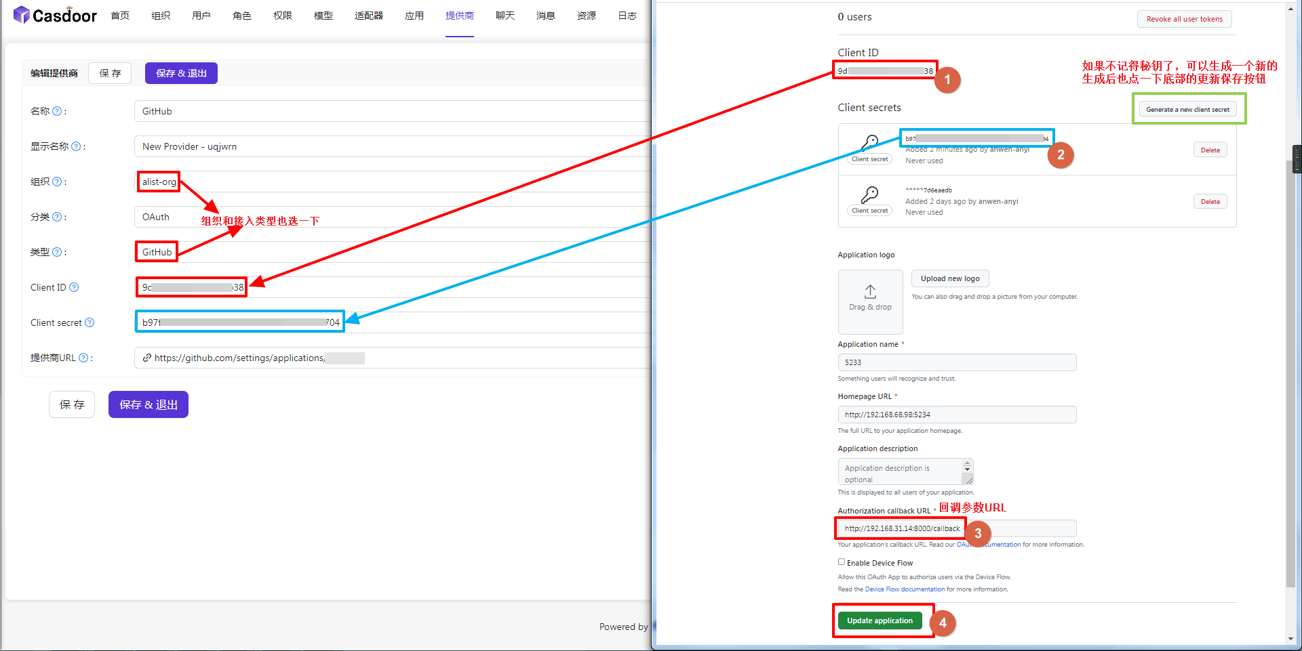Open the 应用 menu item

pyautogui.click(x=414, y=16)
